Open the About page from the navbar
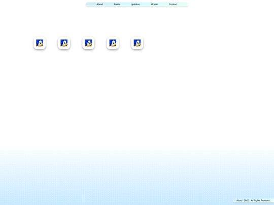 tap(99, 4)
